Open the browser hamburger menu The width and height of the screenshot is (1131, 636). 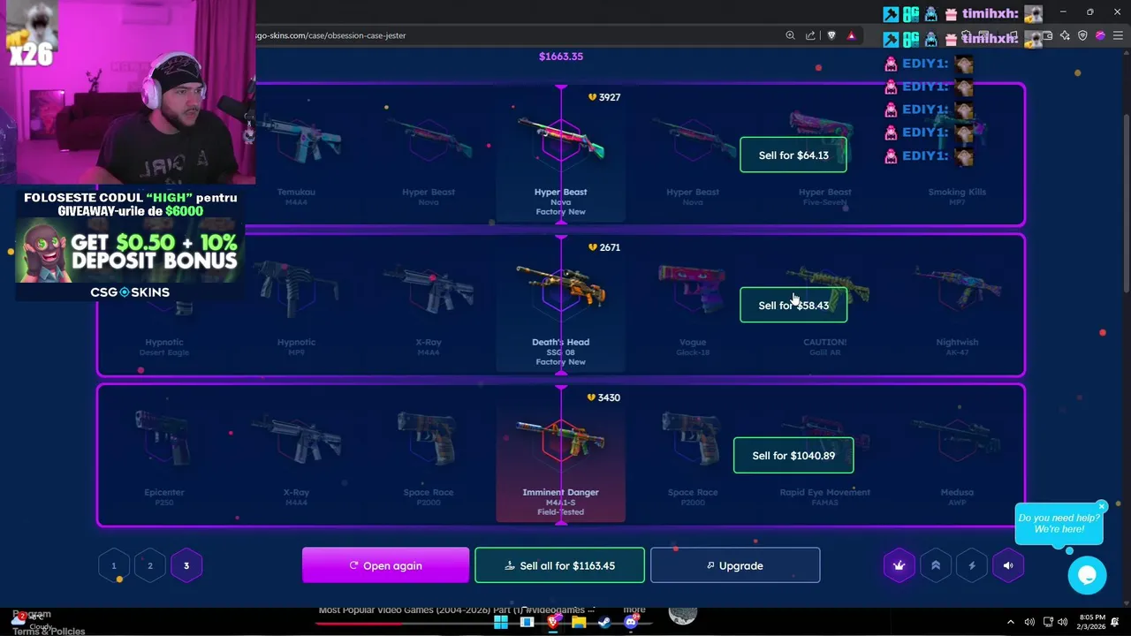[1118, 35]
